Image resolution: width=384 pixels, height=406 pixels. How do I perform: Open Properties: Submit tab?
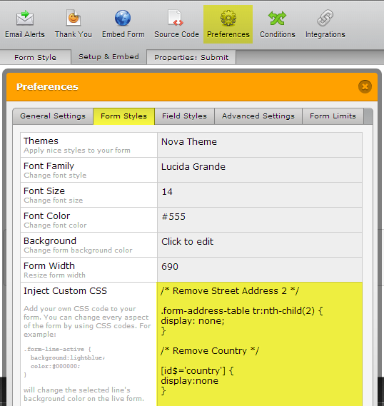click(x=191, y=57)
